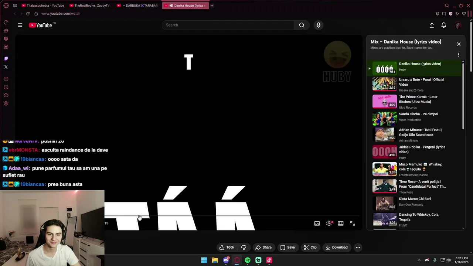Switch to DARBUKA TARABANA tab
This screenshot has width=473, height=266.
(x=138, y=6)
